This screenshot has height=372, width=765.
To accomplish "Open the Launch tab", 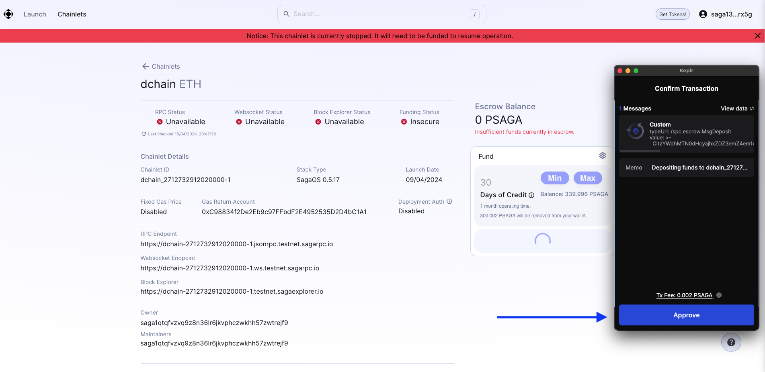I will click(x=35, y=14).
